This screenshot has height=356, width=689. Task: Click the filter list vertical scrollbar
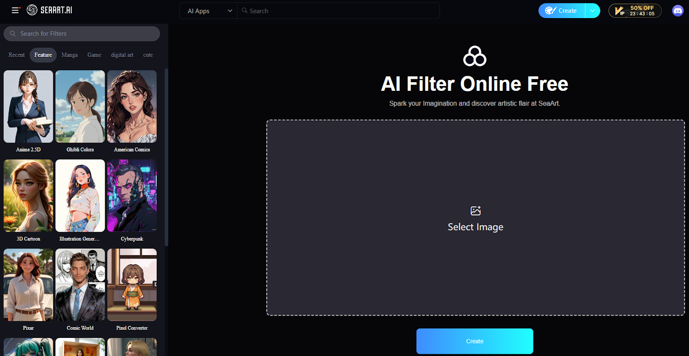coord(166,157)
